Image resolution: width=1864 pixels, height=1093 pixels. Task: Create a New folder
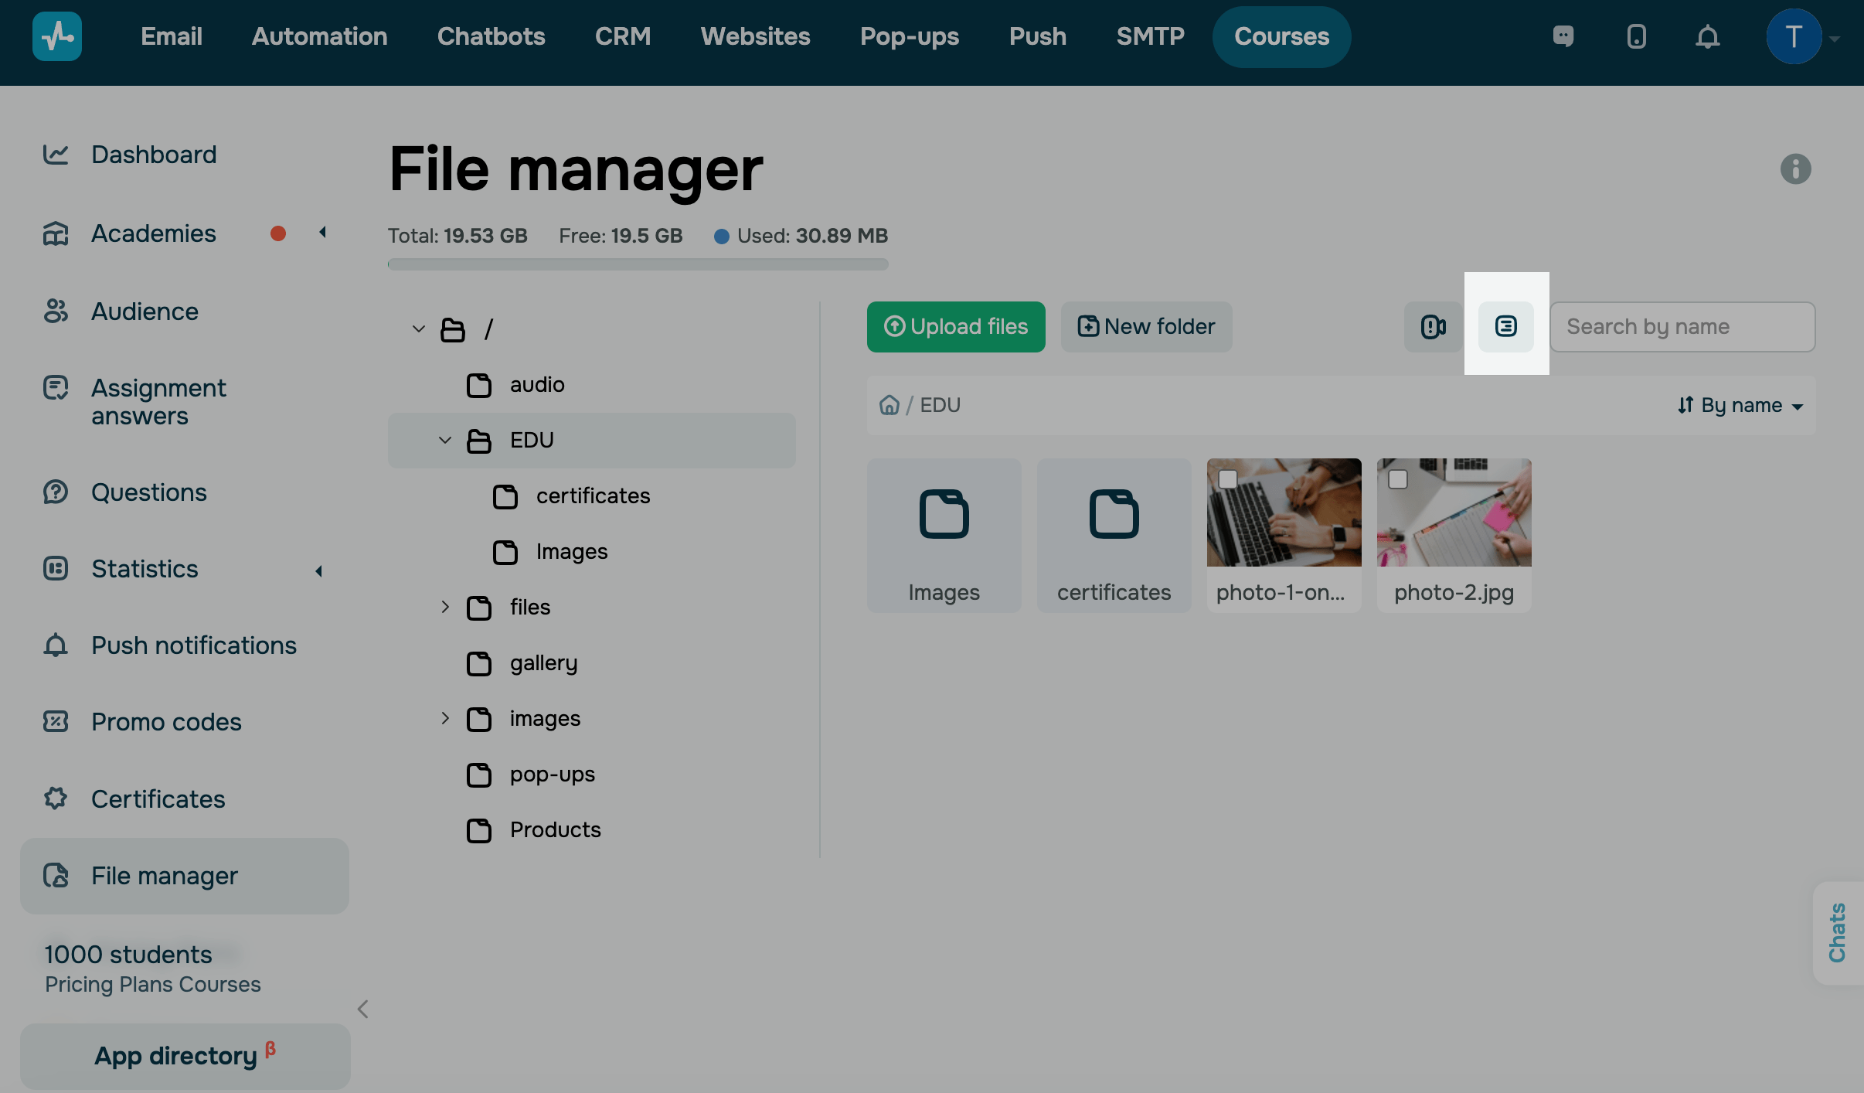point(1146,326)
